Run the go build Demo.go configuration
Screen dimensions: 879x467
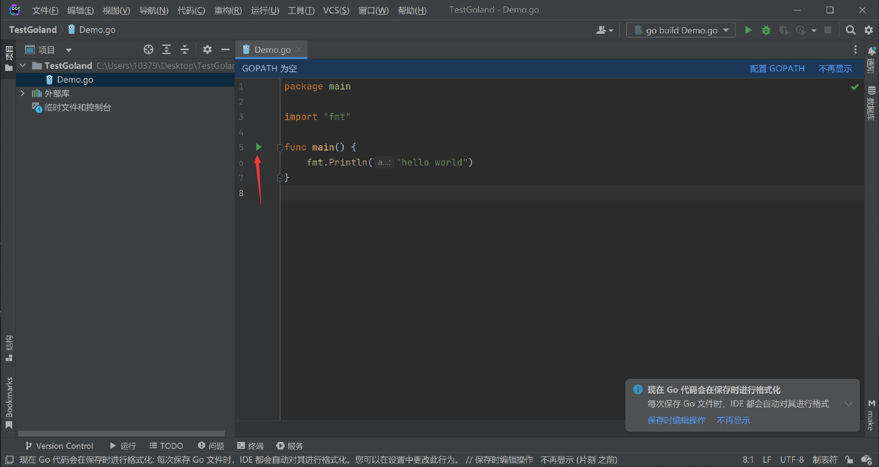[748, 30]
